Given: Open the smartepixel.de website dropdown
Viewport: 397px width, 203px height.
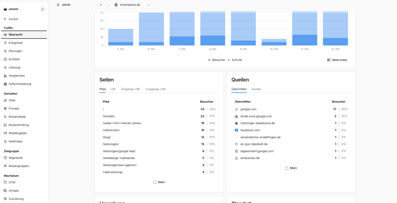Looking at the screenshot, I should pos(132,5).
